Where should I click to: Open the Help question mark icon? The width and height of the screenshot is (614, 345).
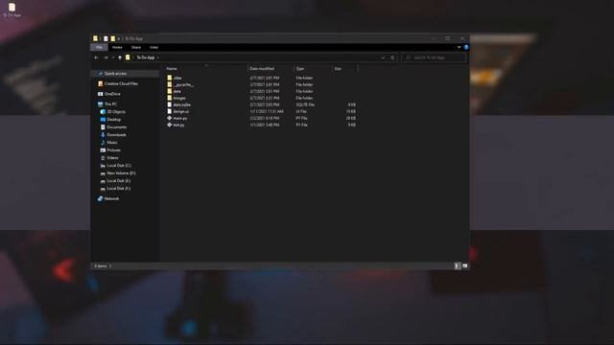coord(466,47)
